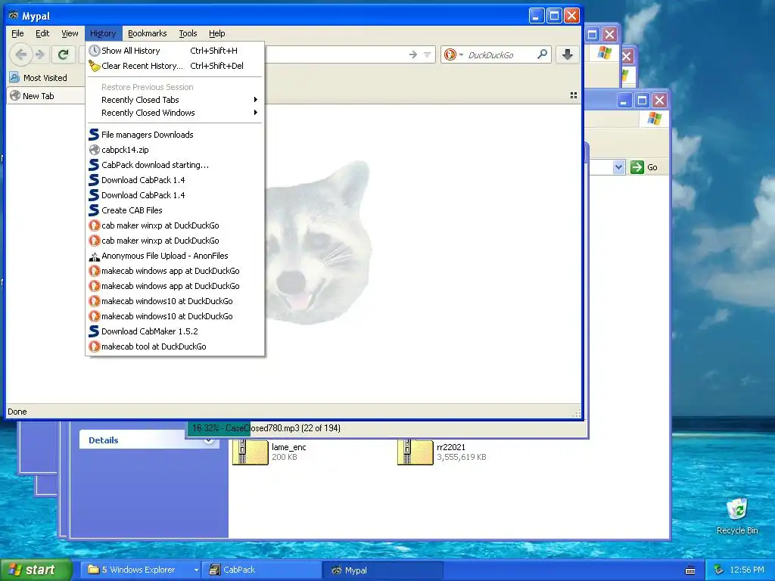
Task: Click the 200 KB file size text
Action: [285, 457]
